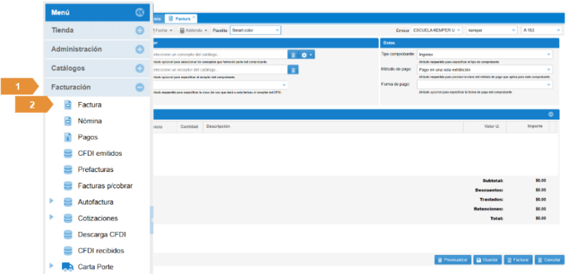568x274 pixels.
Task: Open Prefacturas in the sidebar
Action: (95, 169)
